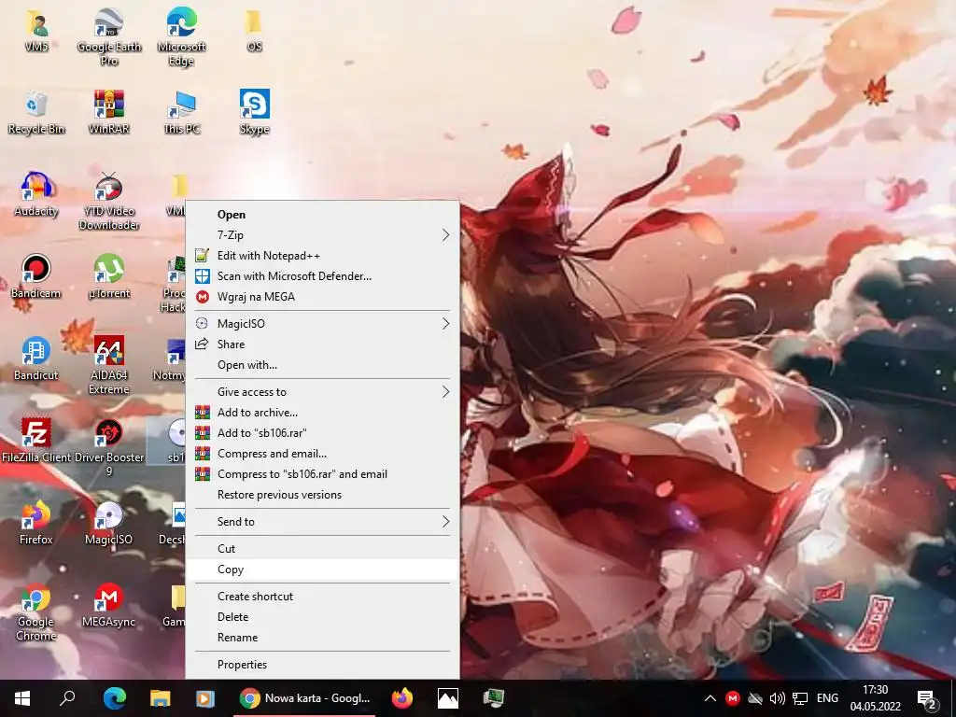956x717 pixels.
Task: Choose Delete in the context menu
Action: pyautogui.click(x=322, y=617)
